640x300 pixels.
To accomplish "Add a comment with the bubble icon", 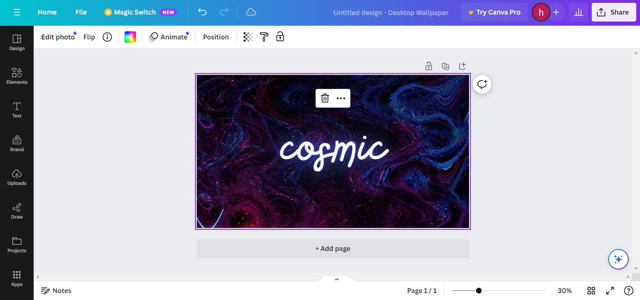I will 482,84.
